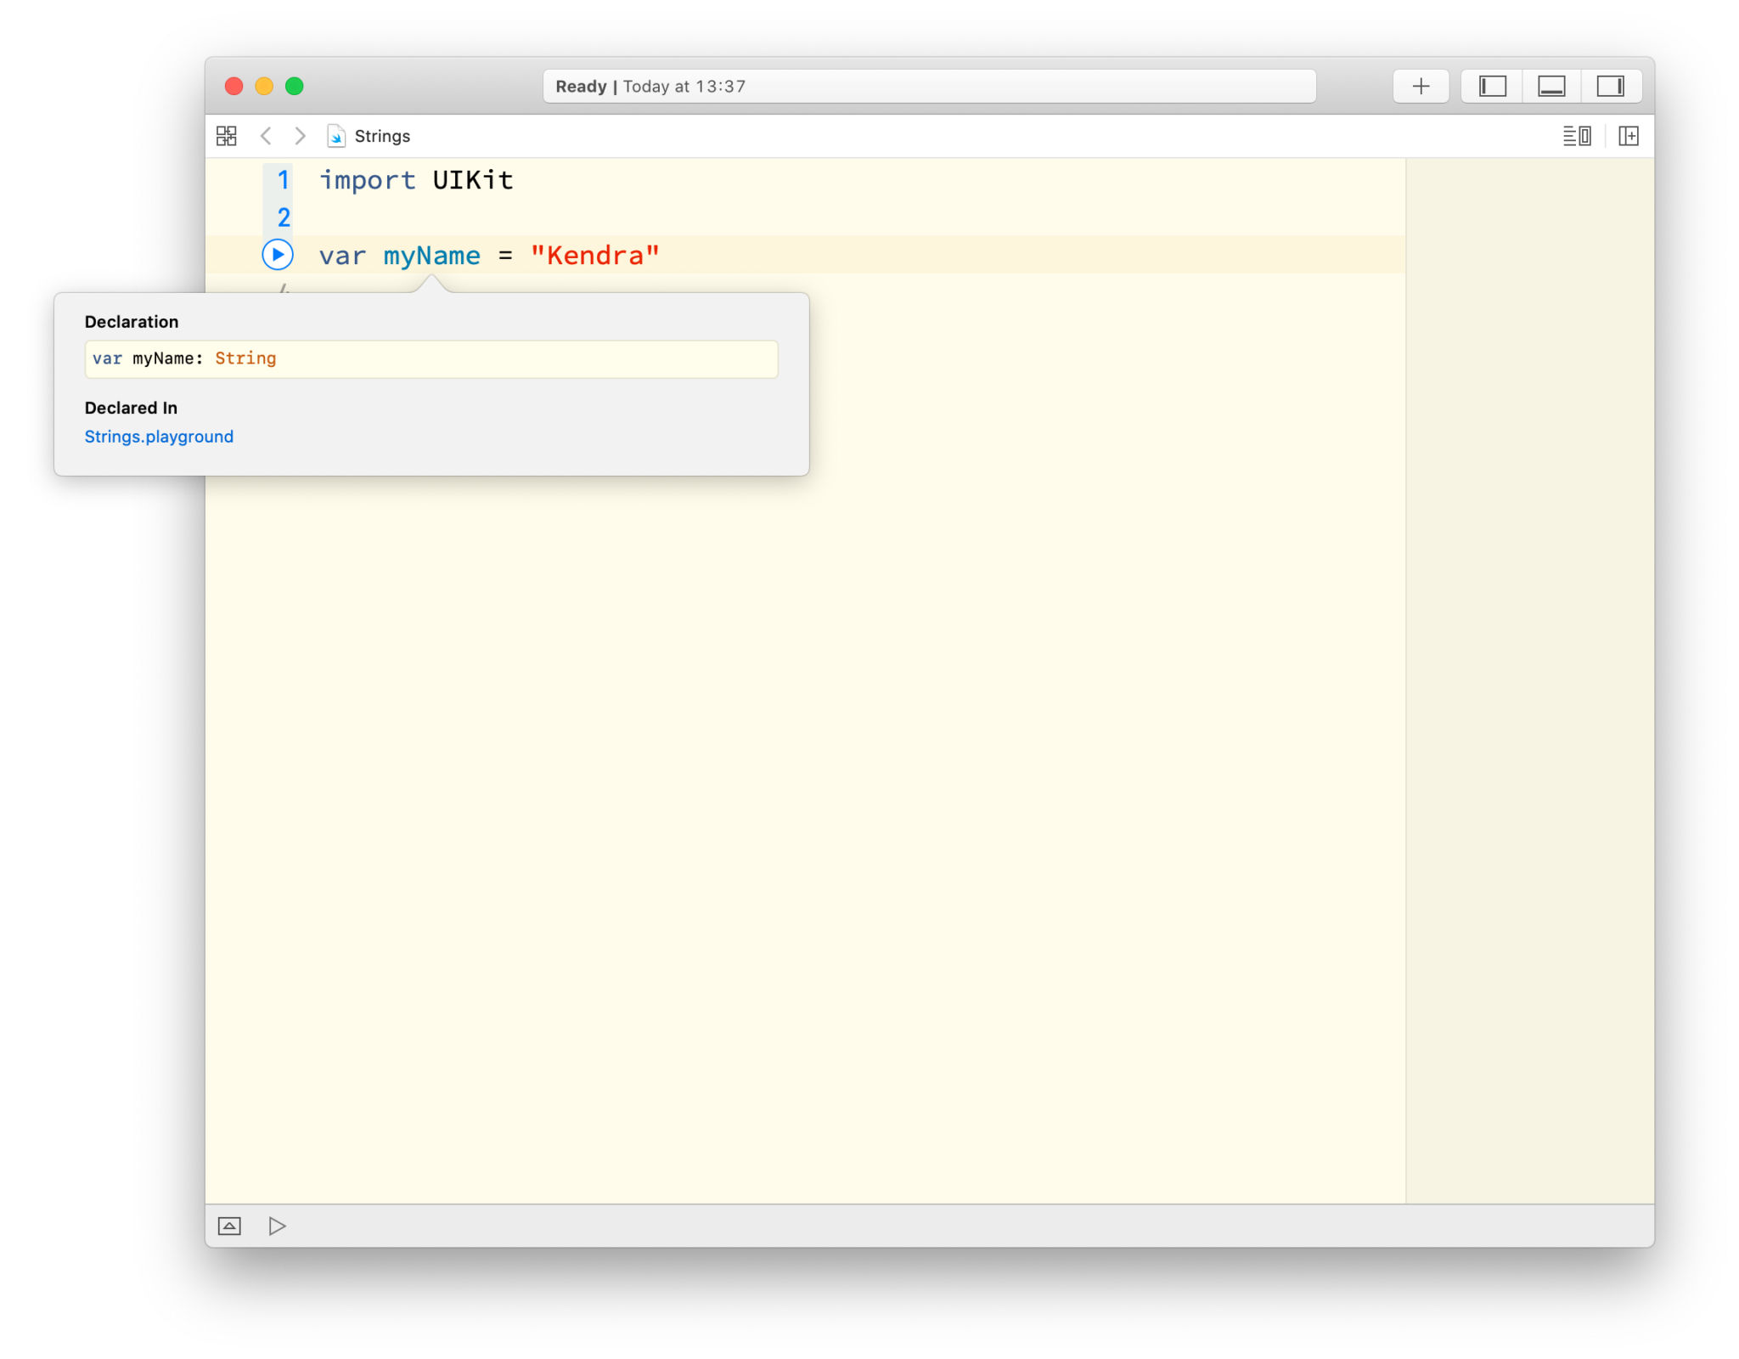Image resolution: width=1739 pixels, height=1359 pixels.
Task: Click the myName variable in code
Action: [431, 255]
